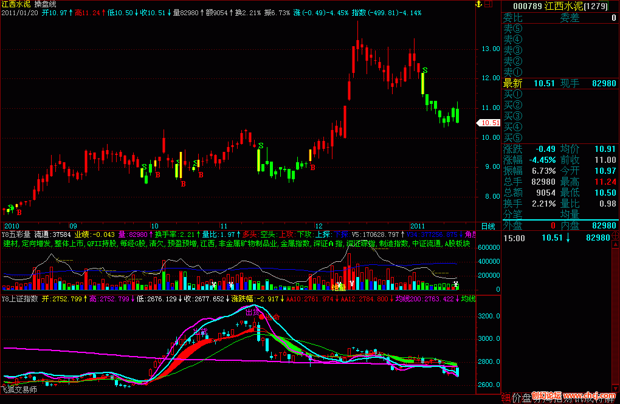The width and height of the screenshot is (620, 404).
Task: Click the S sell marker above the November yellow candle
Action: click(x=261, y=146)
